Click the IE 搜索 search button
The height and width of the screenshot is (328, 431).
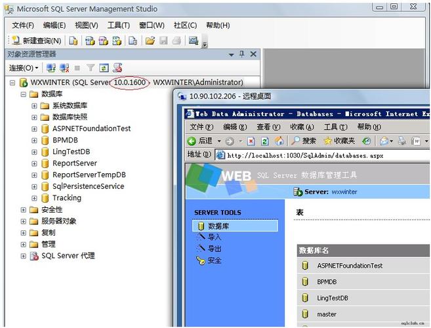(304, 141)
